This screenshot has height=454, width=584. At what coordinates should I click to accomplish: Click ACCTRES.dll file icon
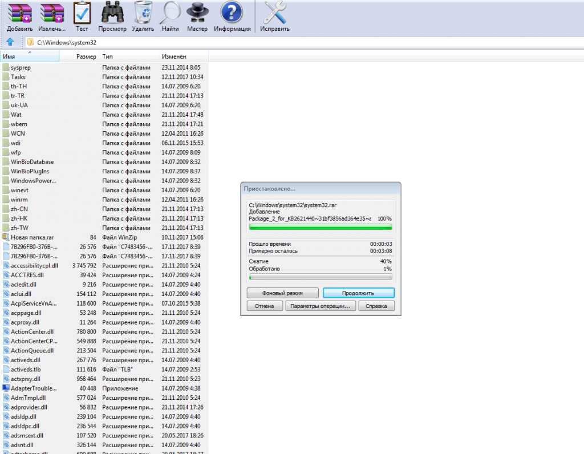pyautogui.click(x=6, y=275)
